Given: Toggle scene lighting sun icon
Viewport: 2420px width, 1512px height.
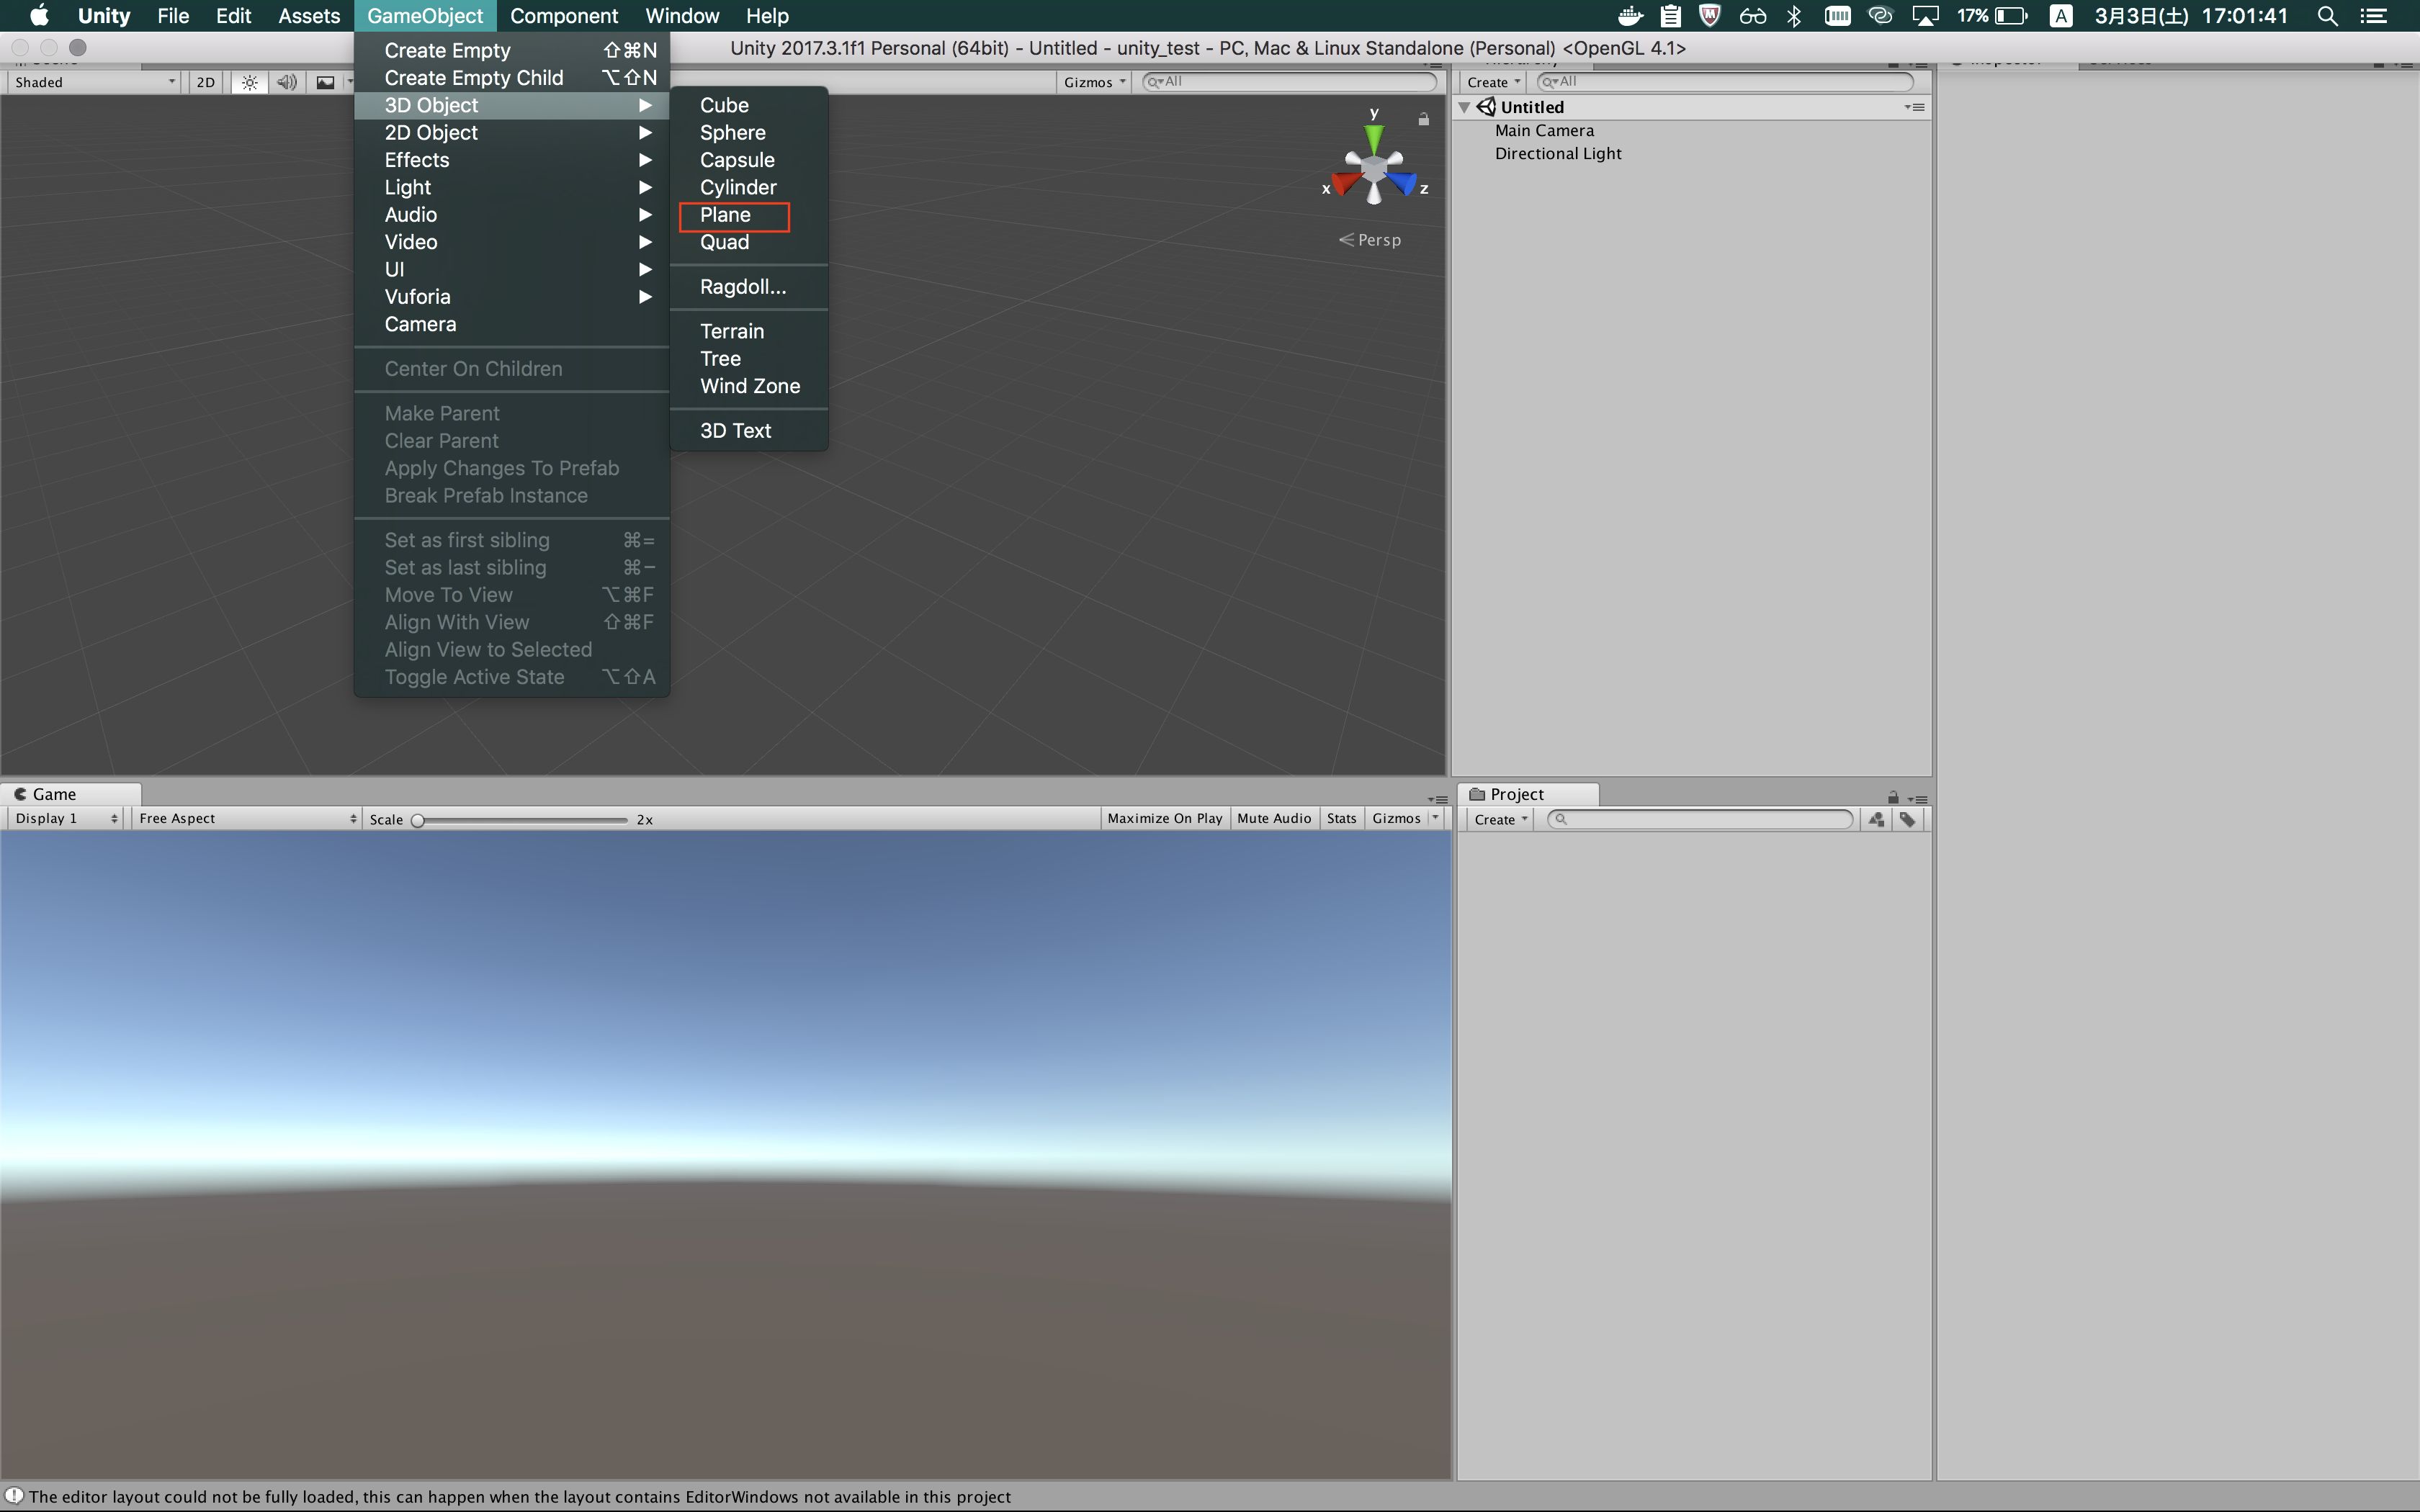Looking at the screenshot, I should click(x=250, y=82).
